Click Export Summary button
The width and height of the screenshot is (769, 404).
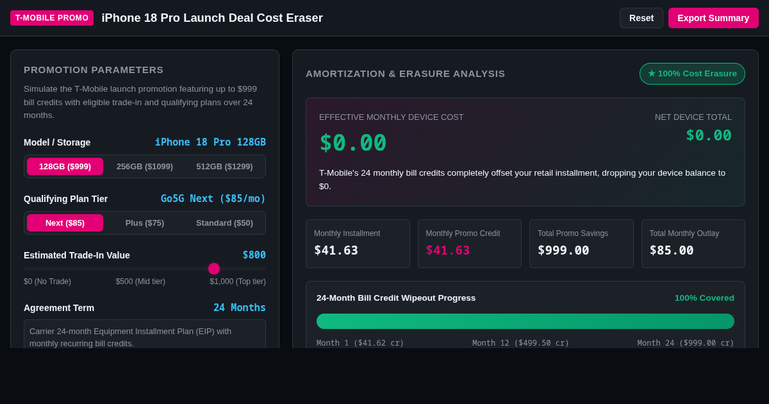tap(713, 18)
